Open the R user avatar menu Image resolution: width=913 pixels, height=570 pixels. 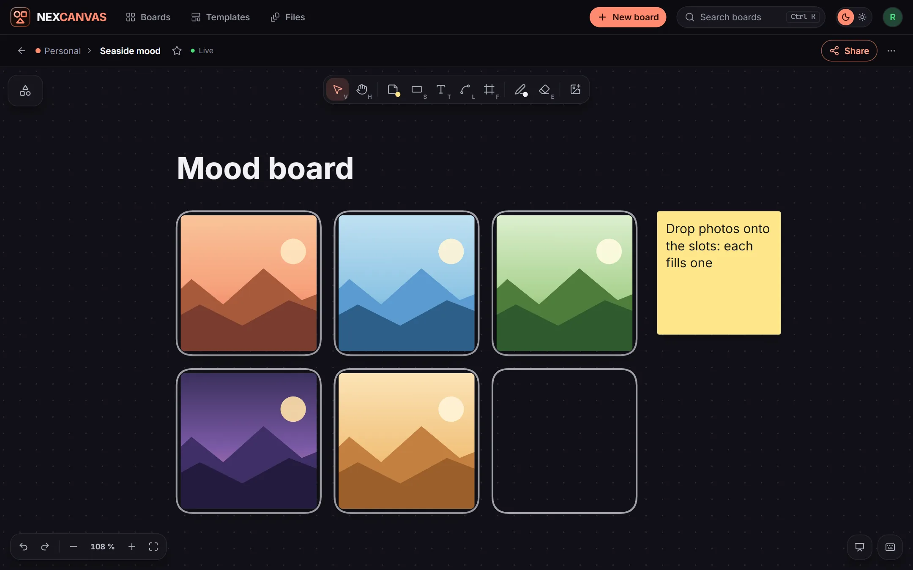[x=893, y=17]
